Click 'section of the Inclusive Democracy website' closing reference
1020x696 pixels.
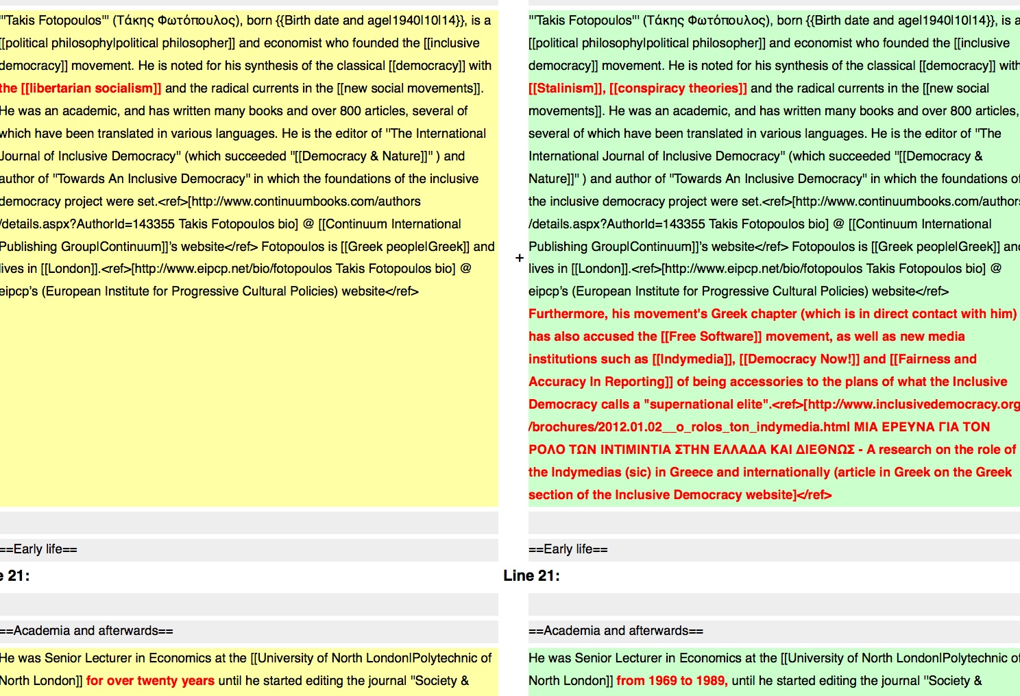click(x=680, y=495)
